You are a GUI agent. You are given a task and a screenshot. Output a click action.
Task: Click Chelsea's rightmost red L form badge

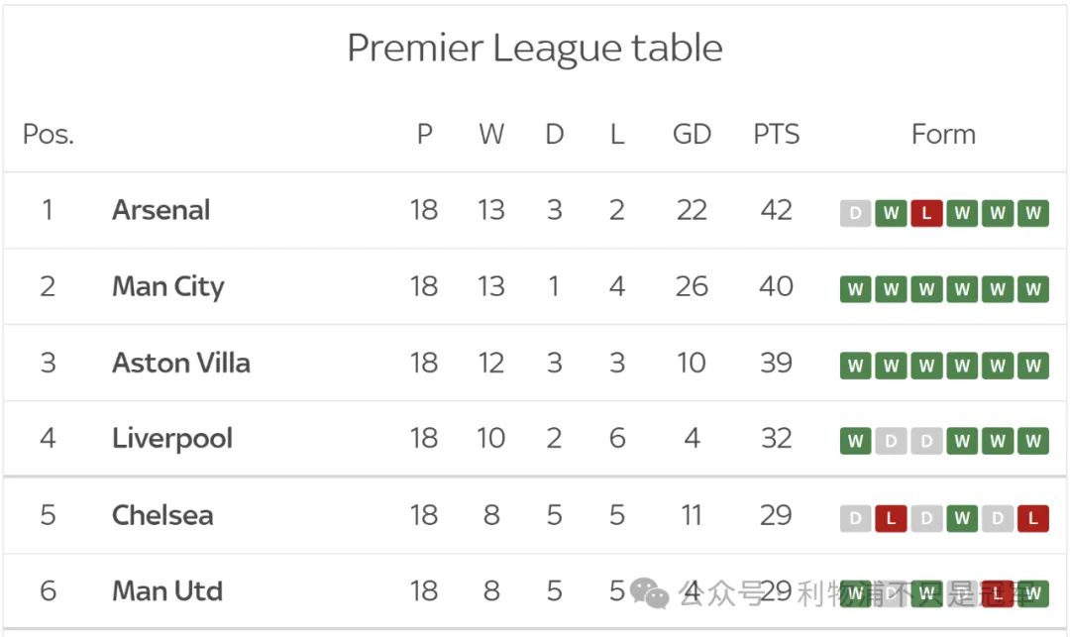(1032, 518)
